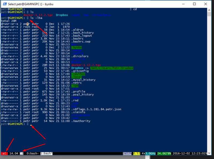214x159 pixels.
Task: Click the /mnt/c/Users/Petr/Dropbox link target
Action: tap(112, 68)
